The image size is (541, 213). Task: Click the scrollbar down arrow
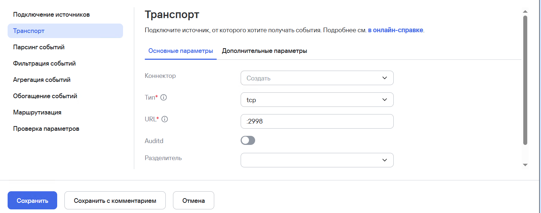[525, 165]
